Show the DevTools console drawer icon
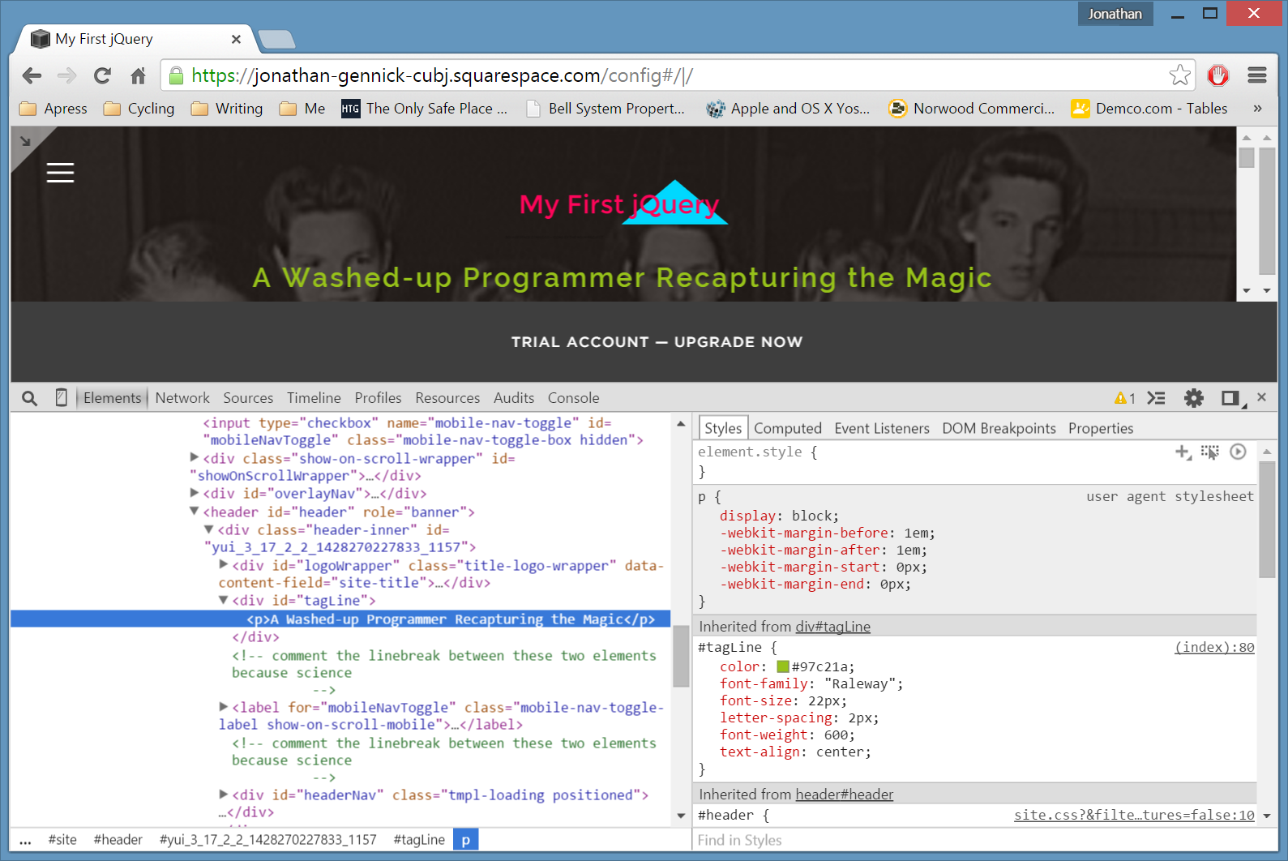1288x861 pixels. [x=1157, y=398]
